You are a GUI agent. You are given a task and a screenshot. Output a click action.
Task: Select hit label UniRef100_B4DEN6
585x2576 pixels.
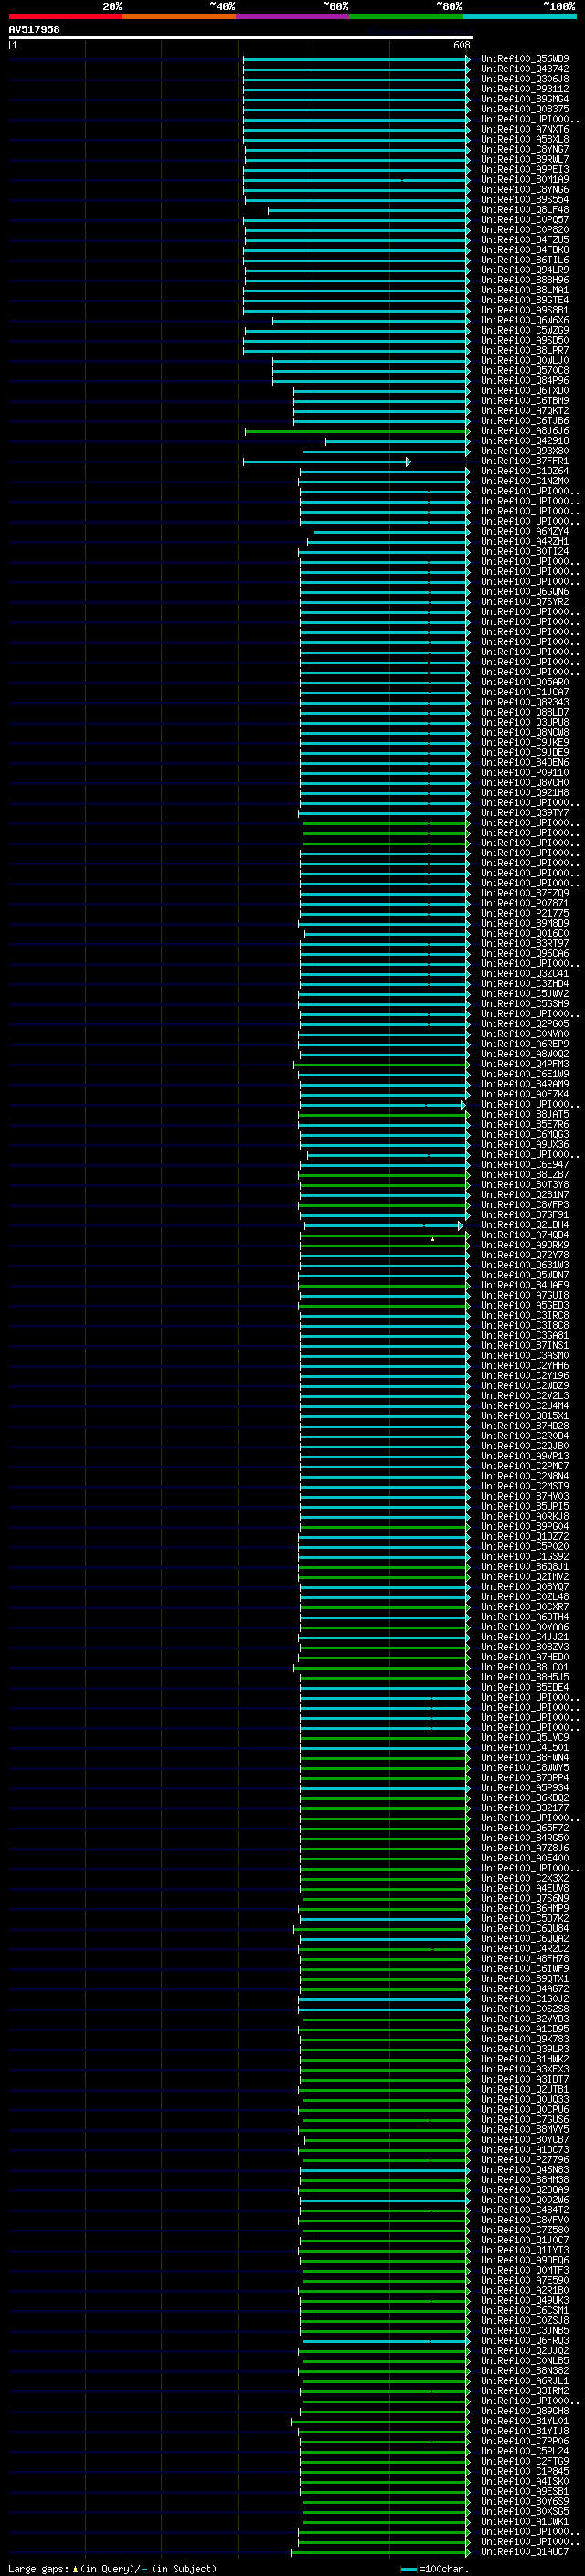525,762
